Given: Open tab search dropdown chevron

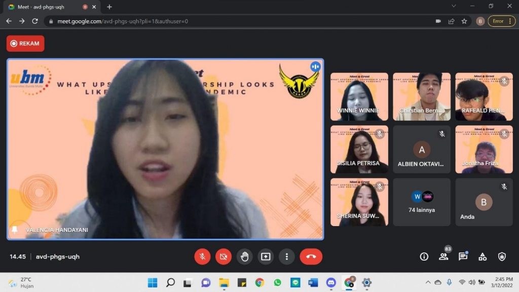Looking at the screenshot, I should click(454, 6).
